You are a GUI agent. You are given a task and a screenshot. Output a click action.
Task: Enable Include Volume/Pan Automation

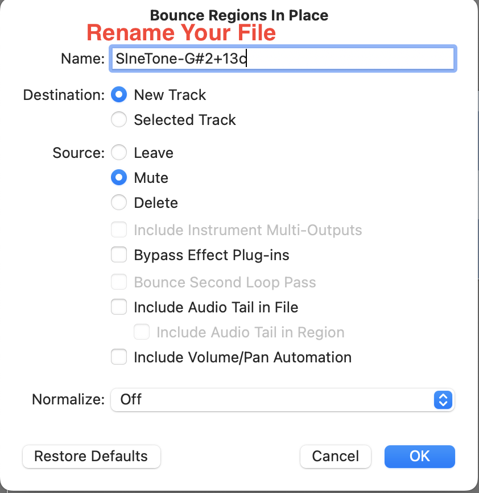point(119,357)
